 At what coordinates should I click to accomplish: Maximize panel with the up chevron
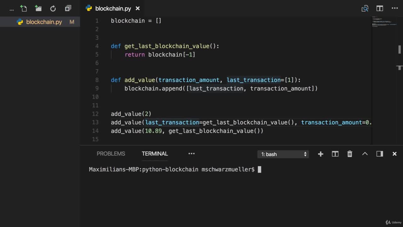pyautogui.click(x=365, y=154)
